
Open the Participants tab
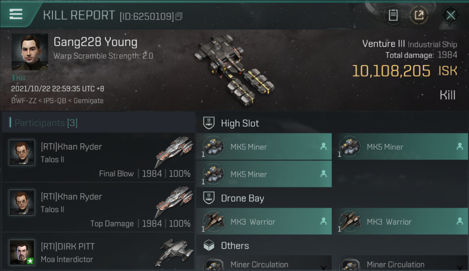coord(46,123)
